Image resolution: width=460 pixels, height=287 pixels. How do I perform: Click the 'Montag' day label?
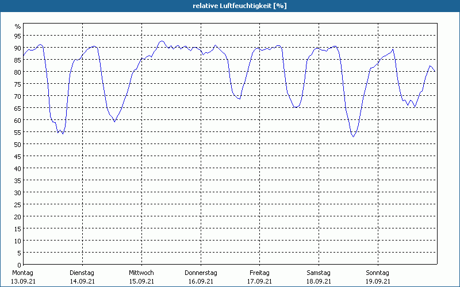(22, 273)
